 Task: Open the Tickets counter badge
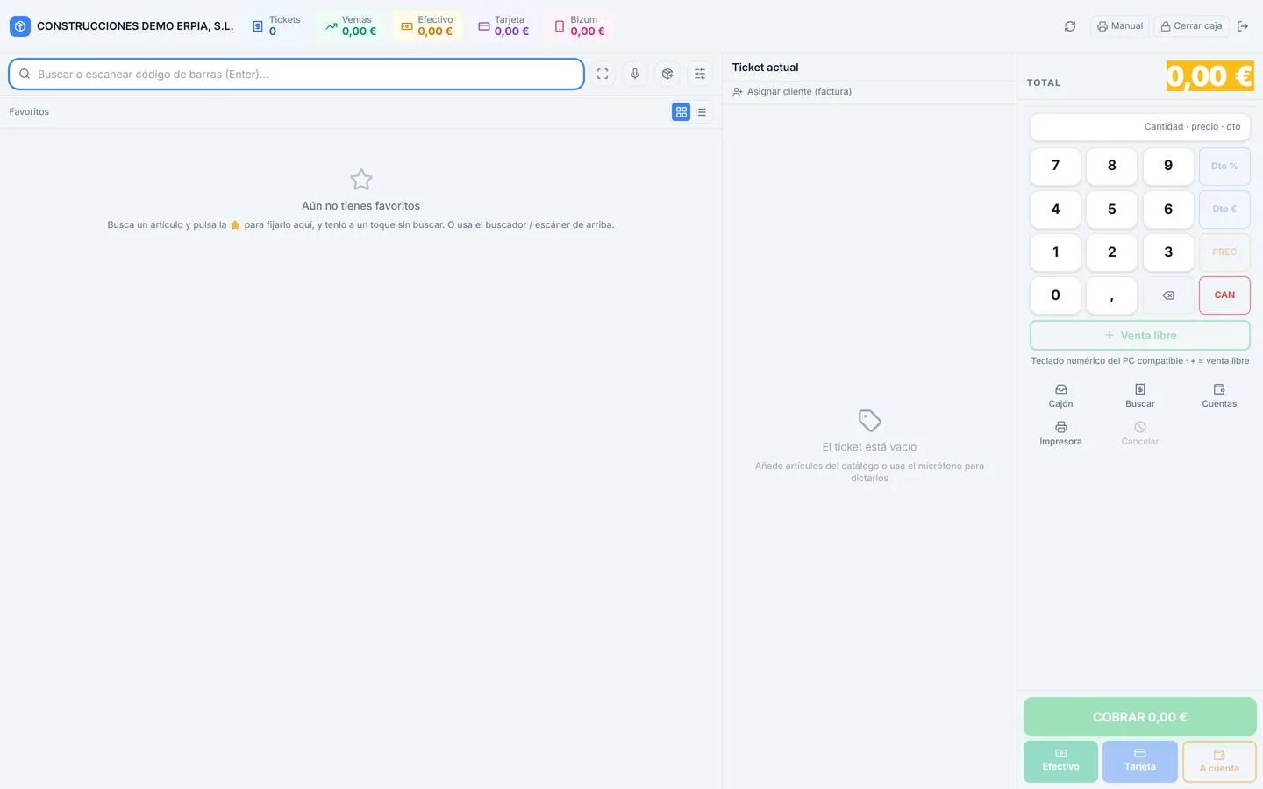pyautogui.click(x=276, y=26)
